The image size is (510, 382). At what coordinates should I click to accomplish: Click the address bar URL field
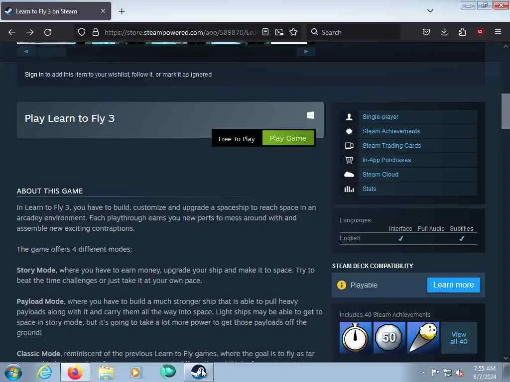click(x=180, y=32)
